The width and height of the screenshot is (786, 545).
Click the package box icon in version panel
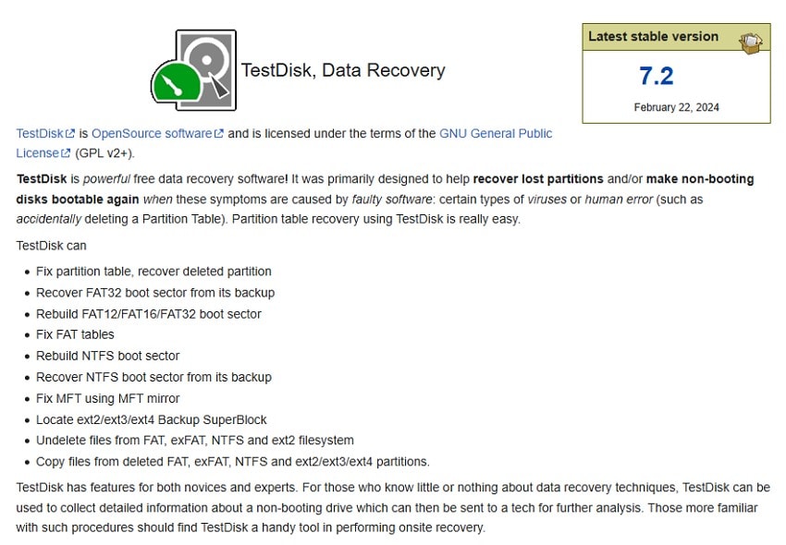(x=751, y=41)
